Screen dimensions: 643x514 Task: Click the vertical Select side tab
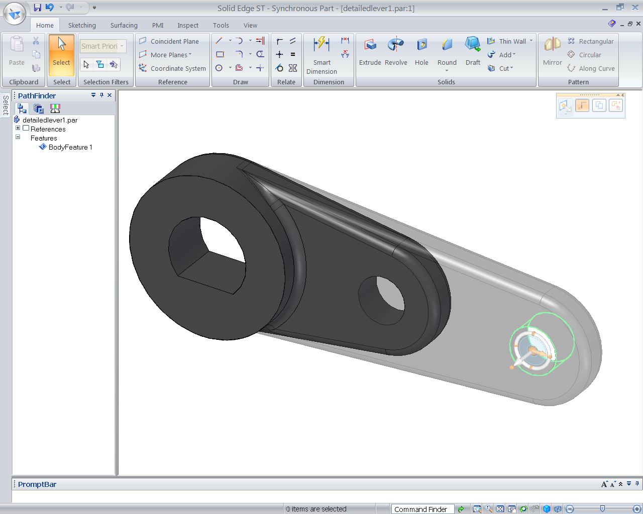tap(6, 104)
